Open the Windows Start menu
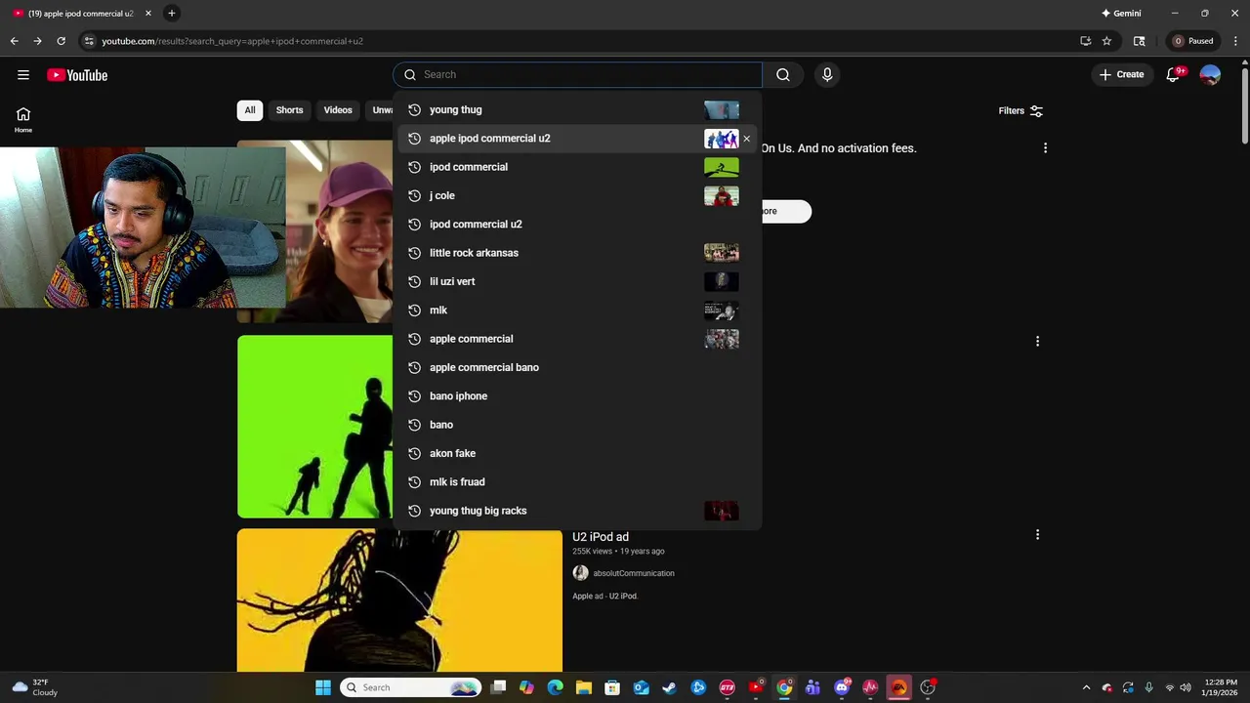 (x=323, y=687)
